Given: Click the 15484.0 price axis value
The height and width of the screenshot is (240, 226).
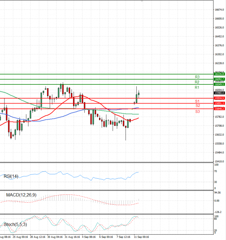Looking at the screenshot, I should pos(220,153).
